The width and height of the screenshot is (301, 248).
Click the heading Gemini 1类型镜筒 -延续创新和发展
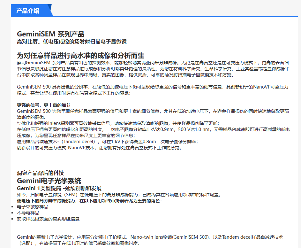59,189
